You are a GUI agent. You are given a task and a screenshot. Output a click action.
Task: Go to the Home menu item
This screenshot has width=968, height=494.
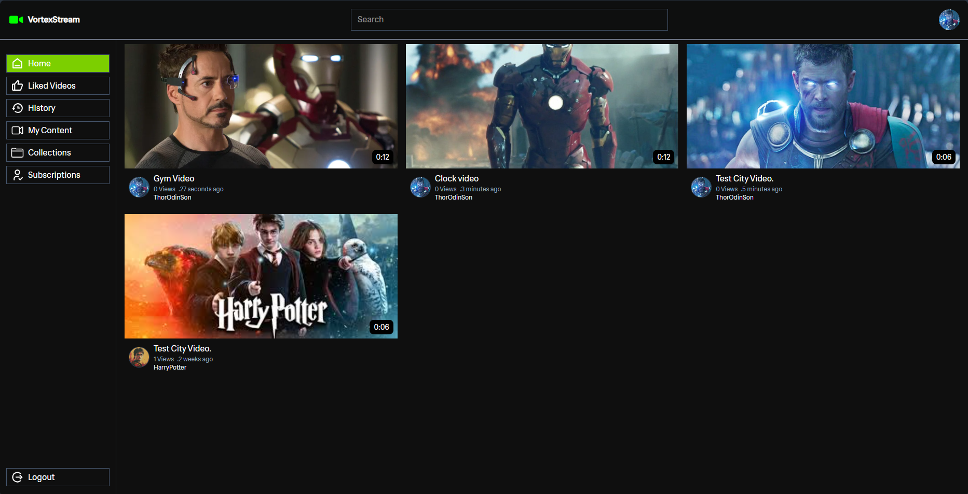pyautogui.click(x=58, y=64)
